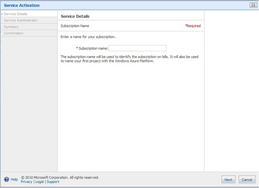259x188 pixels.
Task: Click the Microsoft Corporation copyright text
Action: click(60, 178)
